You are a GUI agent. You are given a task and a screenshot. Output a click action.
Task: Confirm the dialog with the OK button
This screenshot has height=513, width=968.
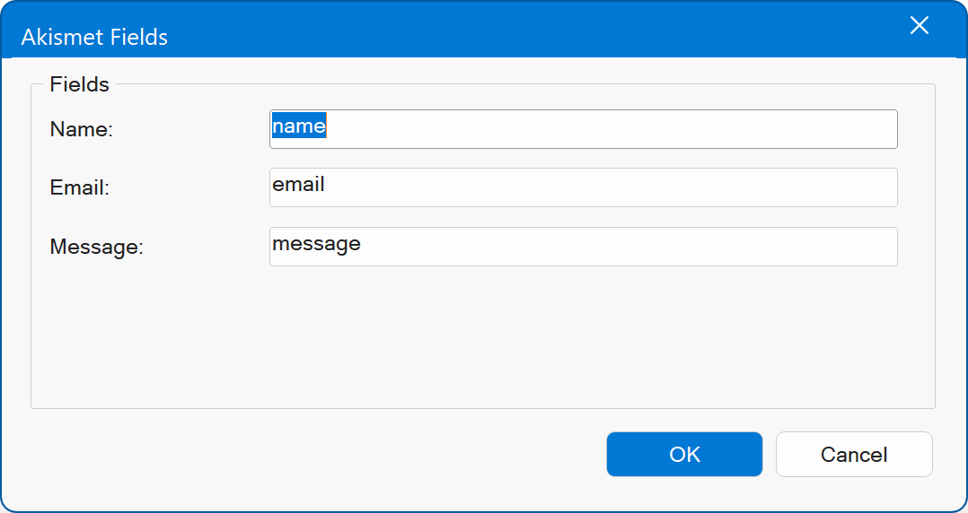pyautogui.click(x=684, y=455)
